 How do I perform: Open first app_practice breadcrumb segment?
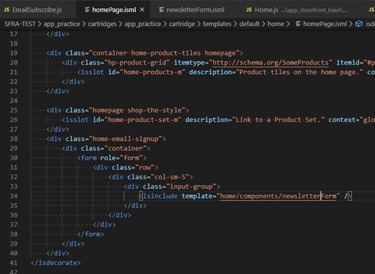click(x=62, y=24)
